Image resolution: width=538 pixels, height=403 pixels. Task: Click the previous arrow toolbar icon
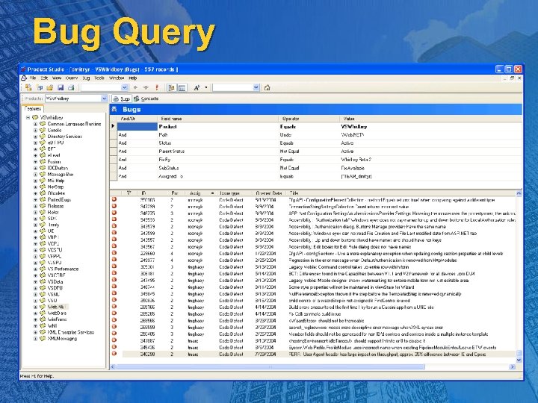click(135, 88)
